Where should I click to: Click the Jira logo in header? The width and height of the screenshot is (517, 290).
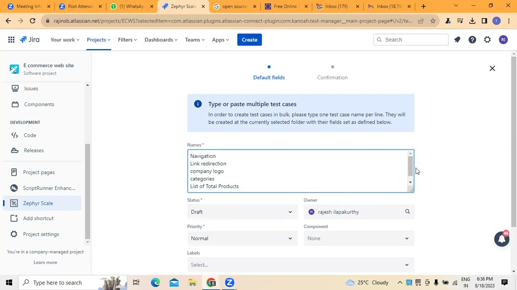click(x=29, y=39)
